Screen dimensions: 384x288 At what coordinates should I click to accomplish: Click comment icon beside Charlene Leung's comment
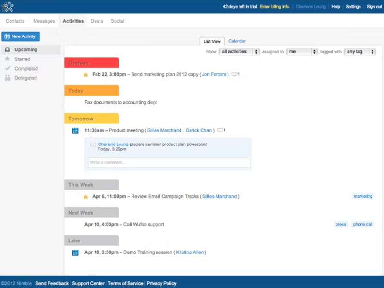(x=93, y=144)
